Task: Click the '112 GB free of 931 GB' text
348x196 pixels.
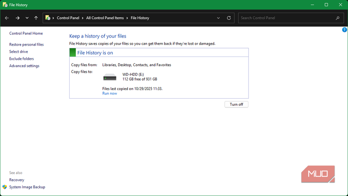Action: pyautogui.click(x=140, y=79)
